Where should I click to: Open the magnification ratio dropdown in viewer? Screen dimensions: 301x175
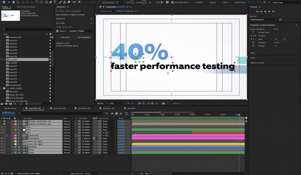click(102, 103)
